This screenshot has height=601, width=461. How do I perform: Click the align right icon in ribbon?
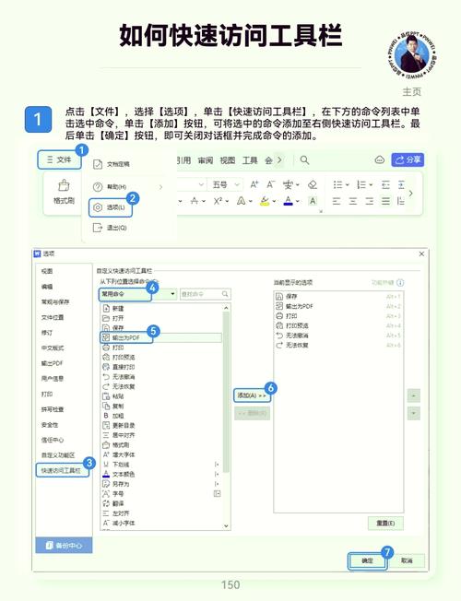[370, 201]
